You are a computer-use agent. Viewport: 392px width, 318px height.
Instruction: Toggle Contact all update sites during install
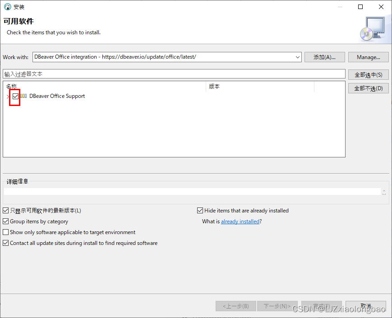[6, 243]
